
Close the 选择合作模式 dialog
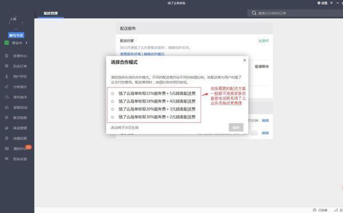(x=245, y=60)
